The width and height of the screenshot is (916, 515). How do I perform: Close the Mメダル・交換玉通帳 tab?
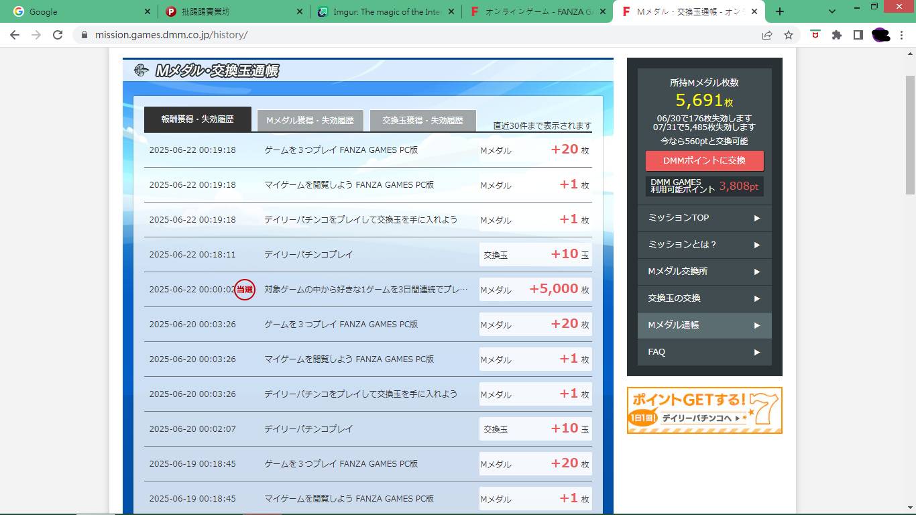[754, 11]
